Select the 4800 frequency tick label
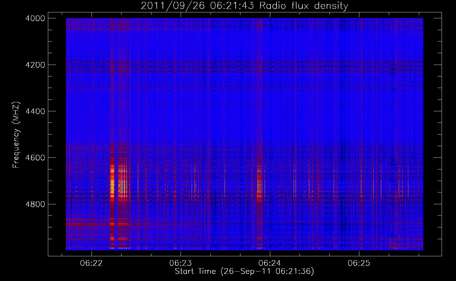The height and width of the screenshot is (281, 456). click(35, 204)
